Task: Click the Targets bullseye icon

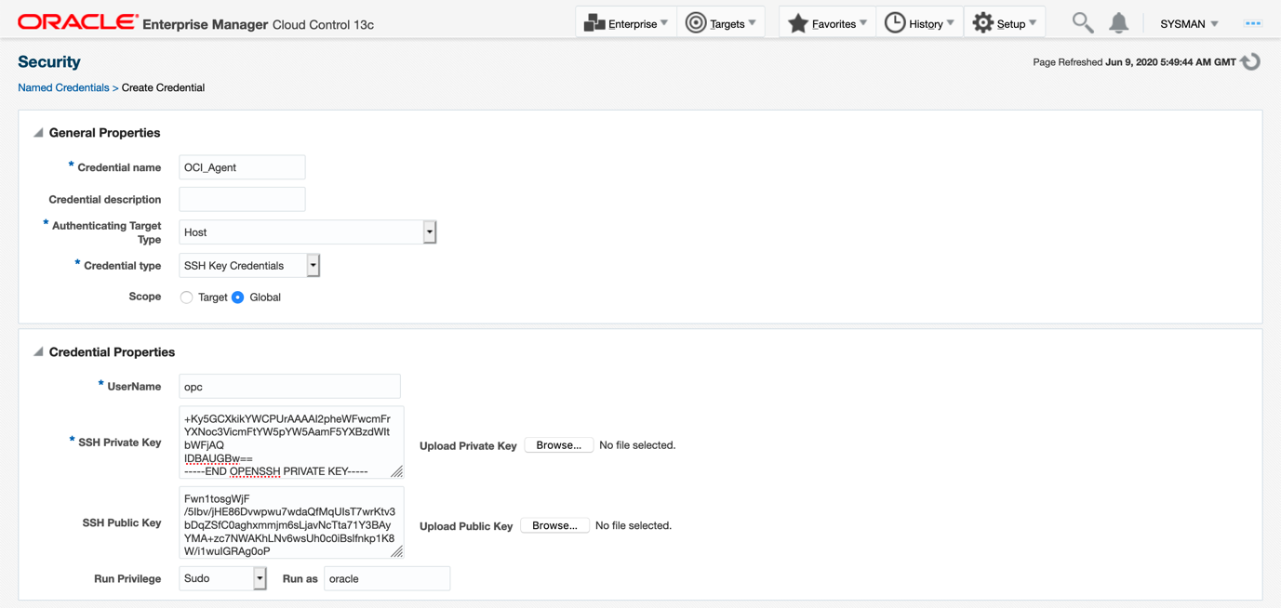Action: tap(696, 23)
